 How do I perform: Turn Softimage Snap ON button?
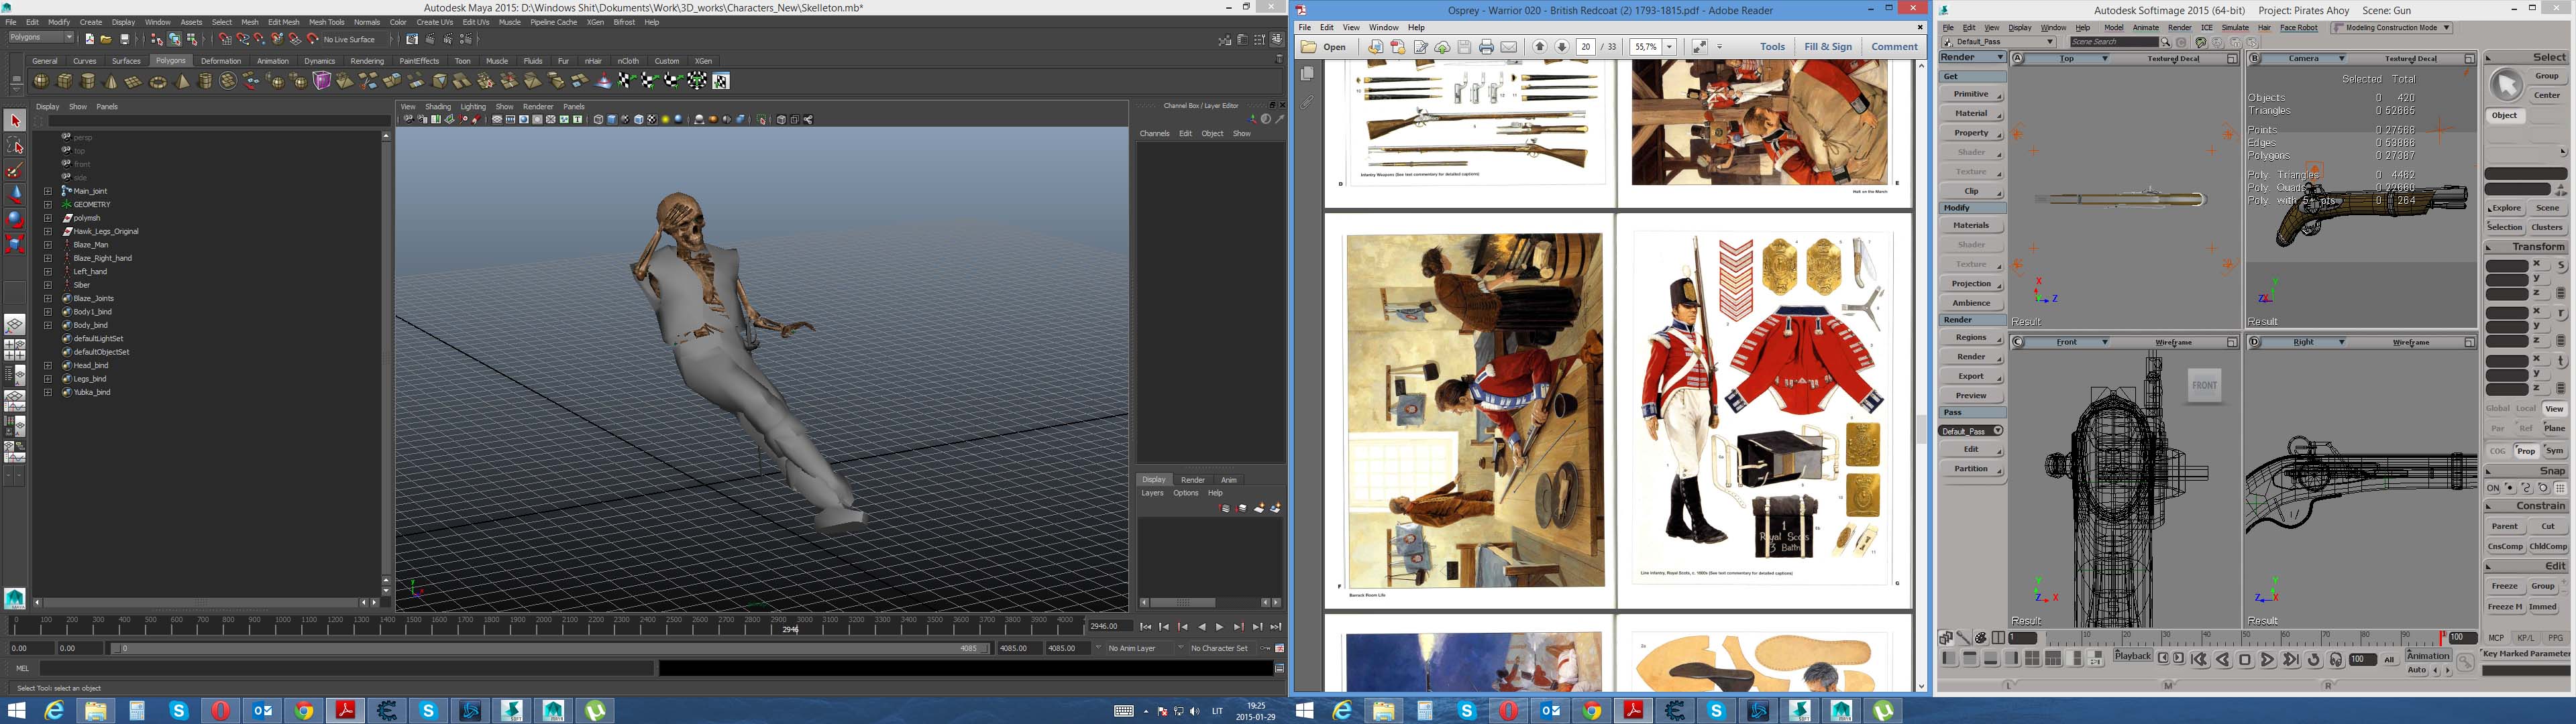coord(2494,489)
